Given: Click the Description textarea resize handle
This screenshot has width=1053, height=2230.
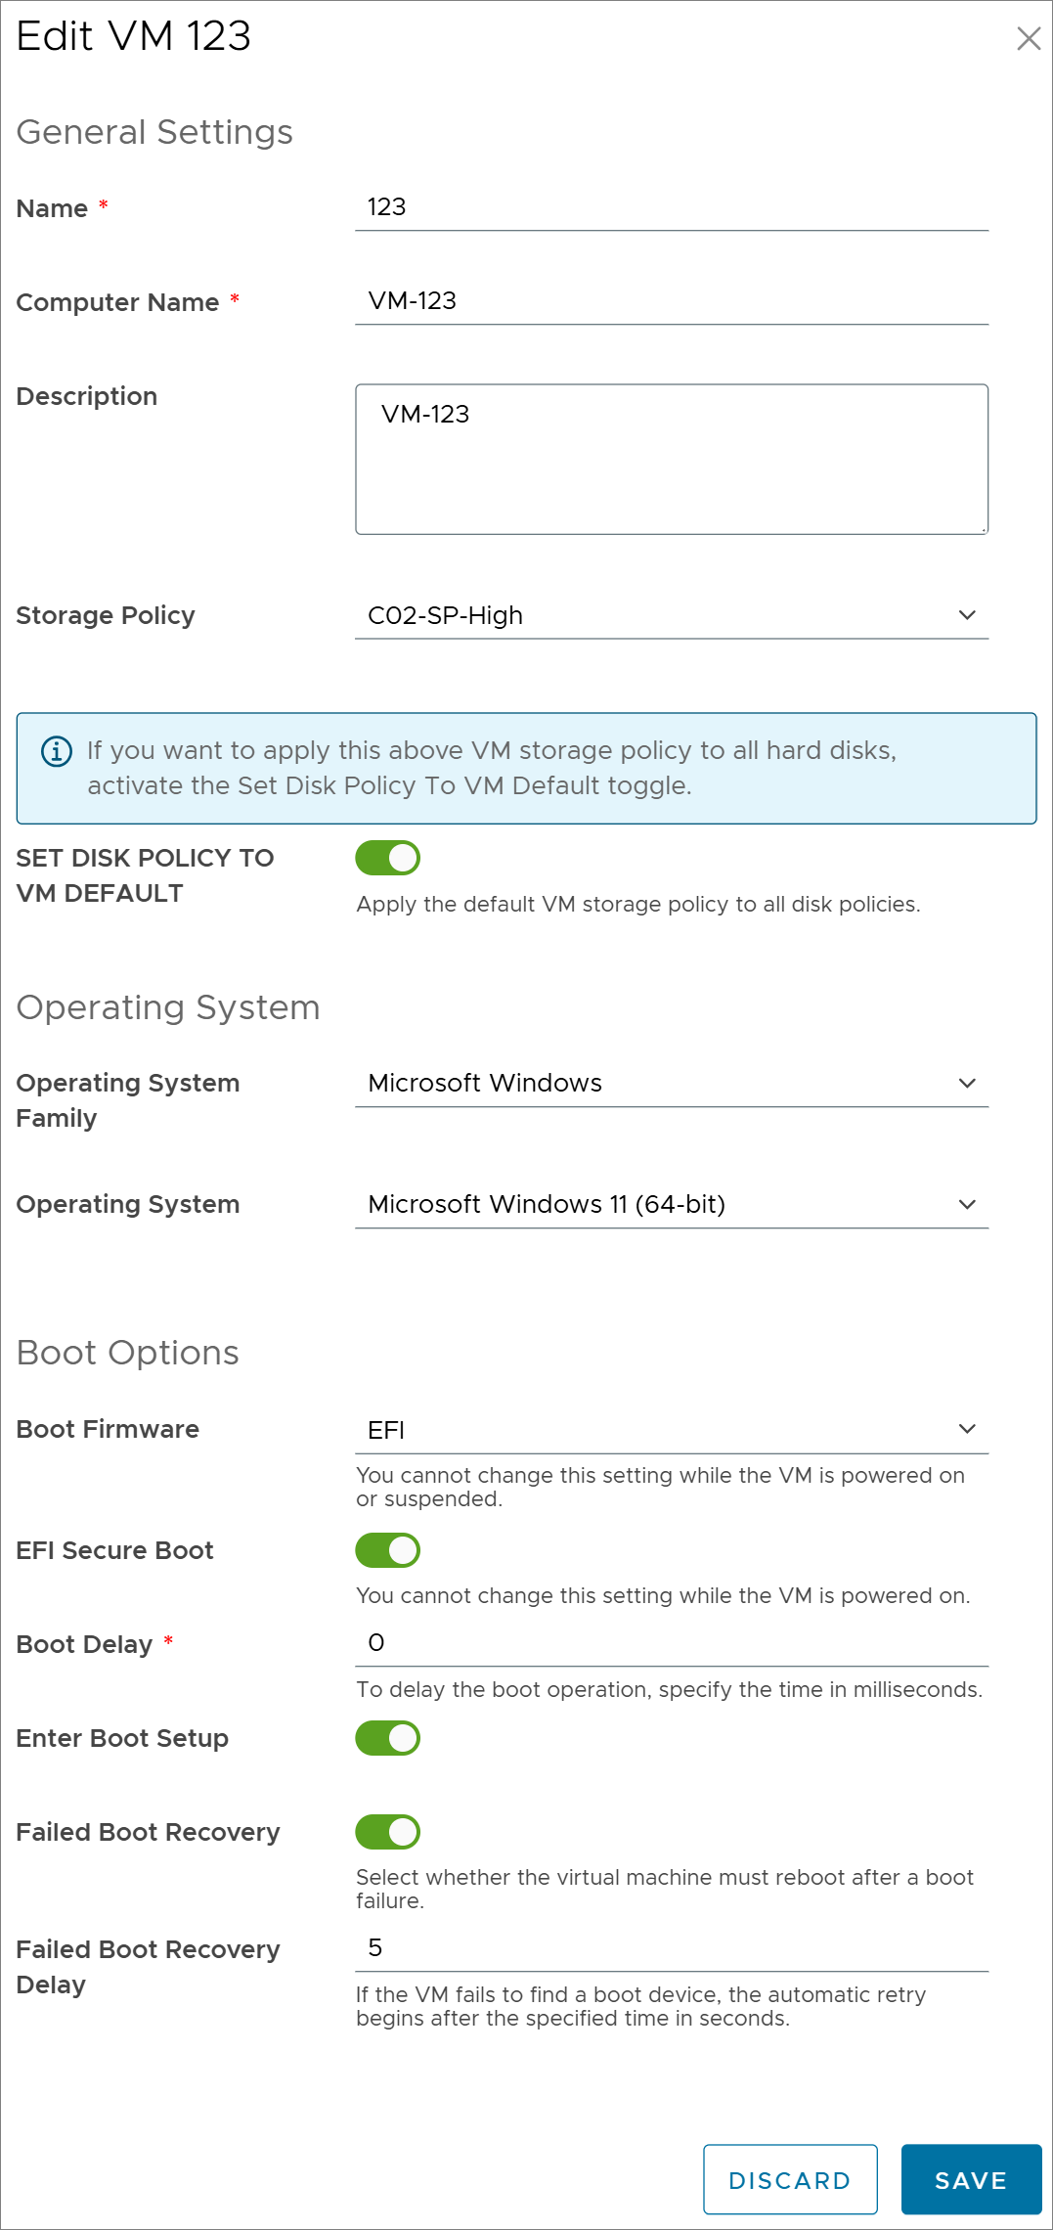Looking at the screenshot, I should coord(983,529).
